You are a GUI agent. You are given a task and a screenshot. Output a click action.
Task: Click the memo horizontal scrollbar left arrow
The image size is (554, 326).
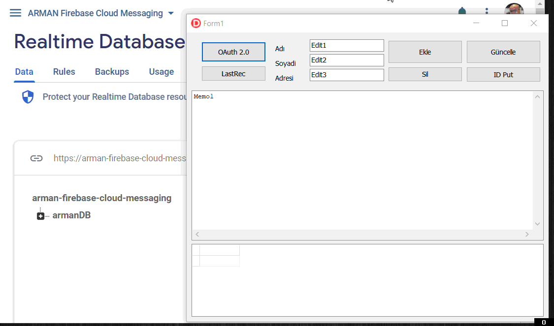pos(197,234)
